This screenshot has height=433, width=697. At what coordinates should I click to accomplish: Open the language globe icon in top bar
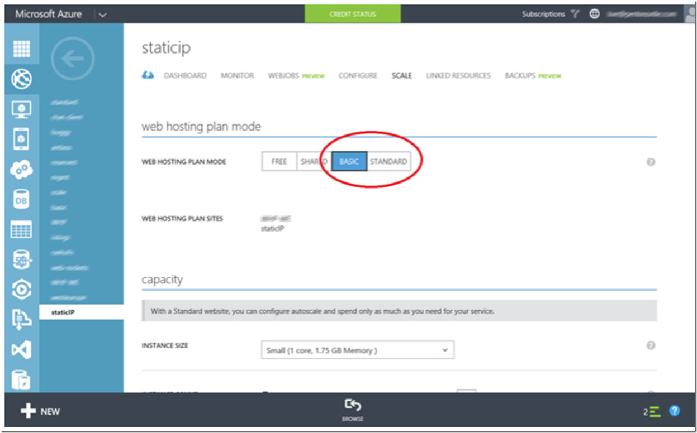[x=595, y=14]
